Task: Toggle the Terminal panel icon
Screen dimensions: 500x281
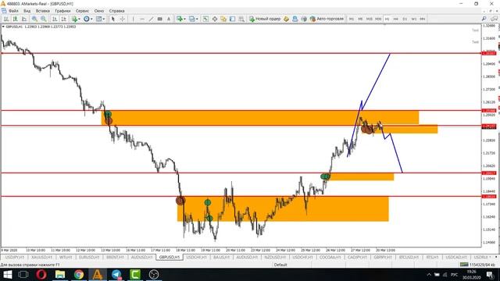Action: point(233,19)
